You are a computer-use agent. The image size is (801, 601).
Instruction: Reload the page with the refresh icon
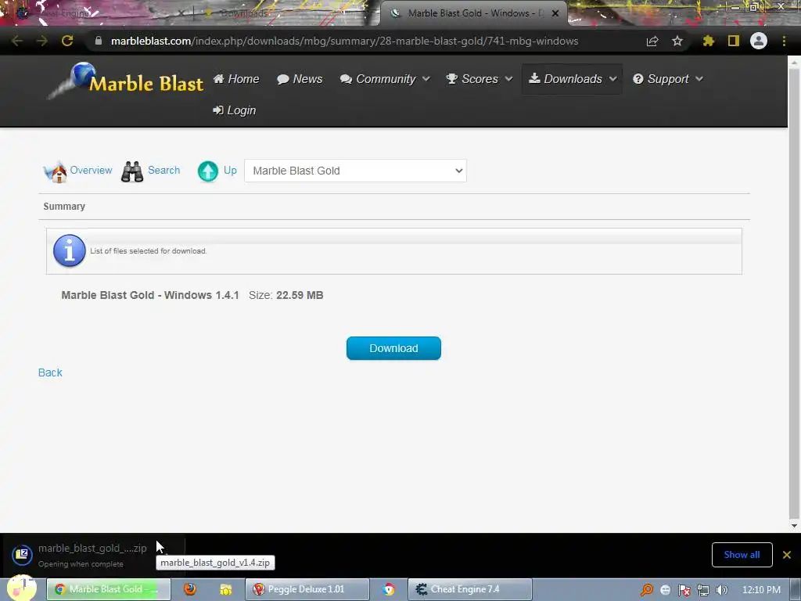(x=67, y=41)
